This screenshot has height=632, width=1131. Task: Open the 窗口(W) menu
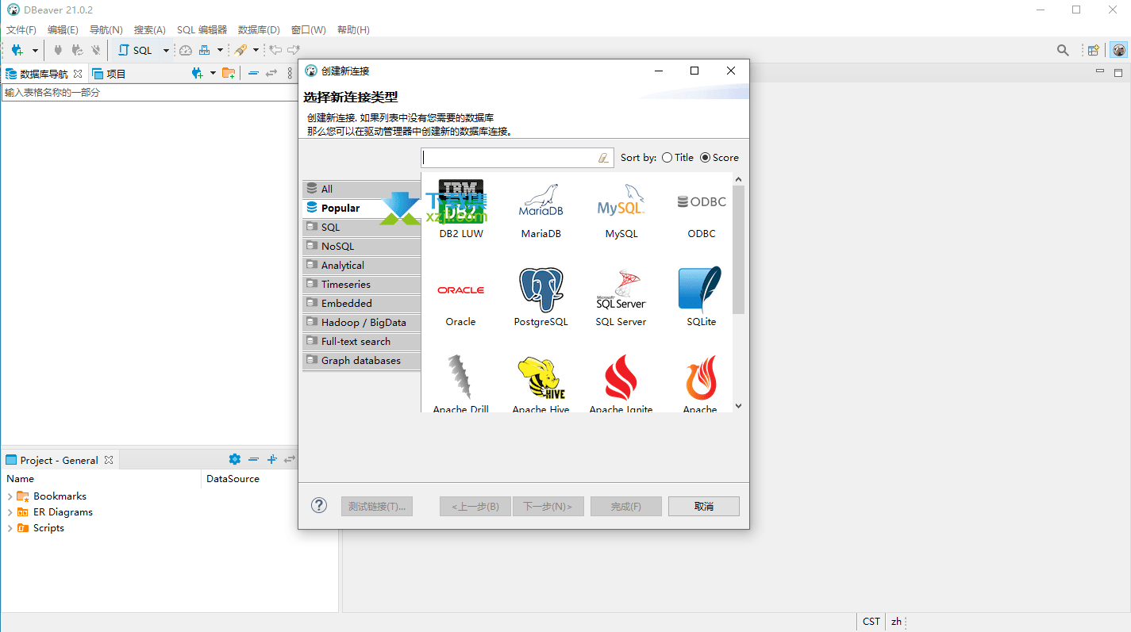click(309, 29)
